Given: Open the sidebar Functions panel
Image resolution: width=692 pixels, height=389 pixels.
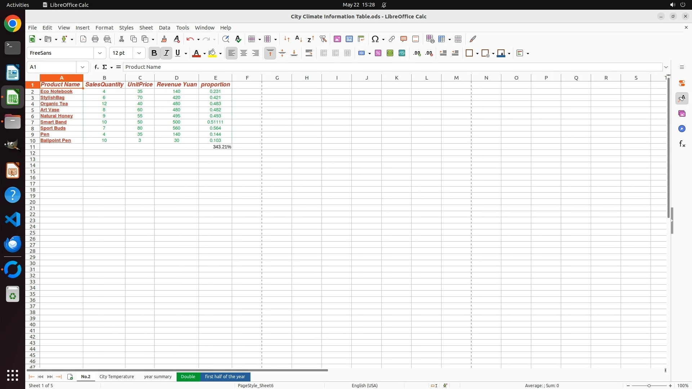Looking at the screenshot, I should (x=682, y=144).
